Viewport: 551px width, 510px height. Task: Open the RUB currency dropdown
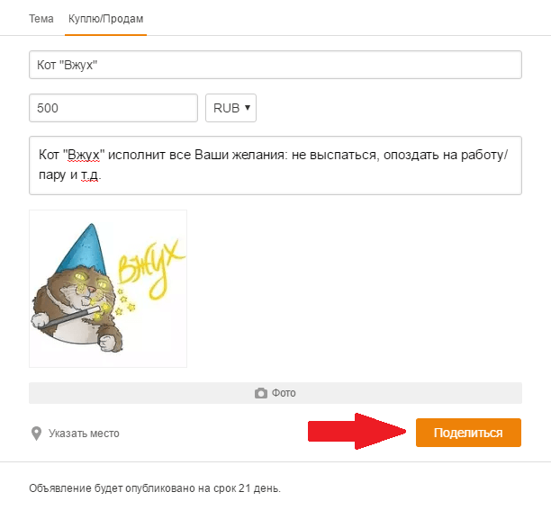click(231, 108)
